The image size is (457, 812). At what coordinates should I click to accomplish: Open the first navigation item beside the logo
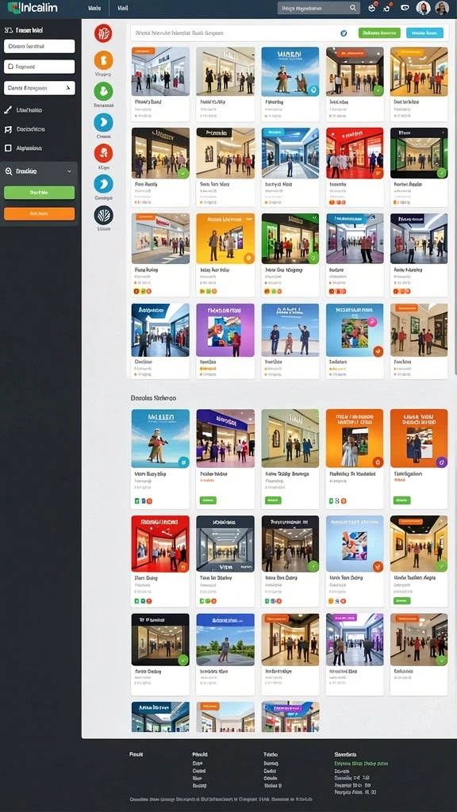tap(94, 8)
